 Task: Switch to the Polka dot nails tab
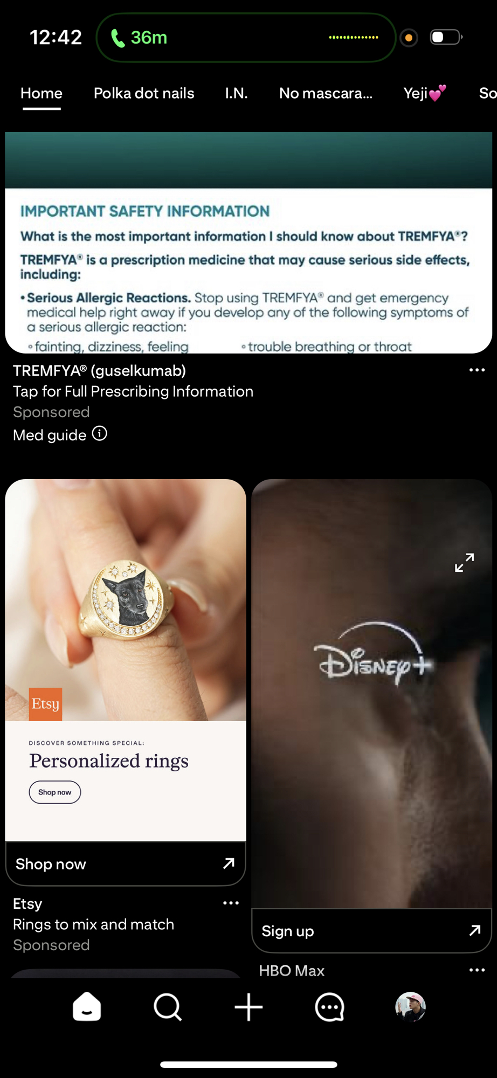[x=144, y=93]
